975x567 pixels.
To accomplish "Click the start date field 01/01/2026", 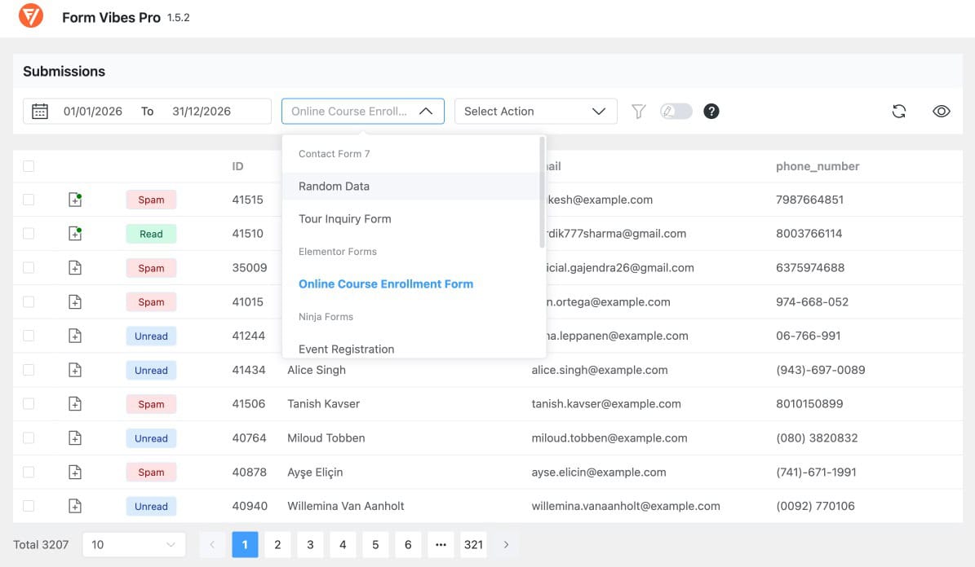I will [x=93, y=111].
